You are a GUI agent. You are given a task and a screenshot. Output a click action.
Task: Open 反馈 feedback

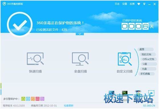132,4
